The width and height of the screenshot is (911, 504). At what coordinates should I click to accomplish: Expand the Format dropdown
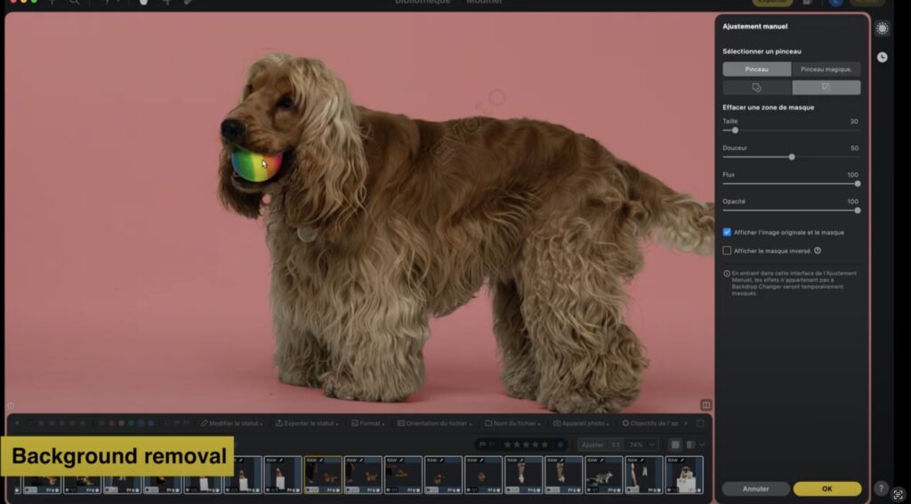[367, 423]
